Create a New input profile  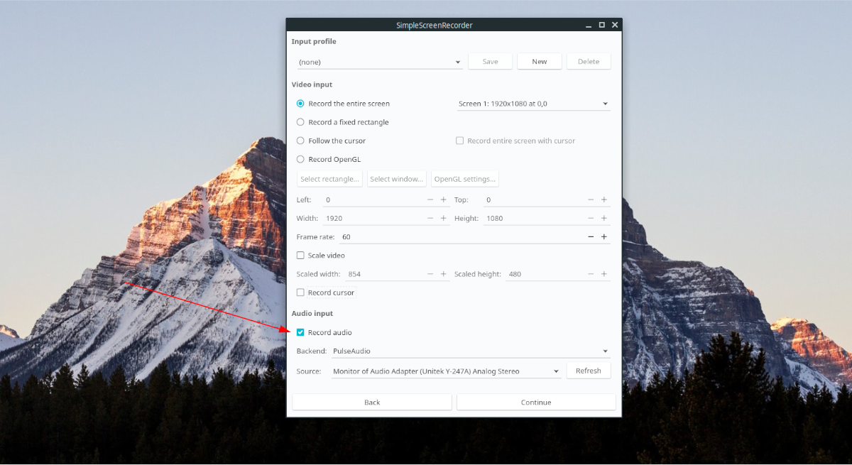tap(540, 62)
